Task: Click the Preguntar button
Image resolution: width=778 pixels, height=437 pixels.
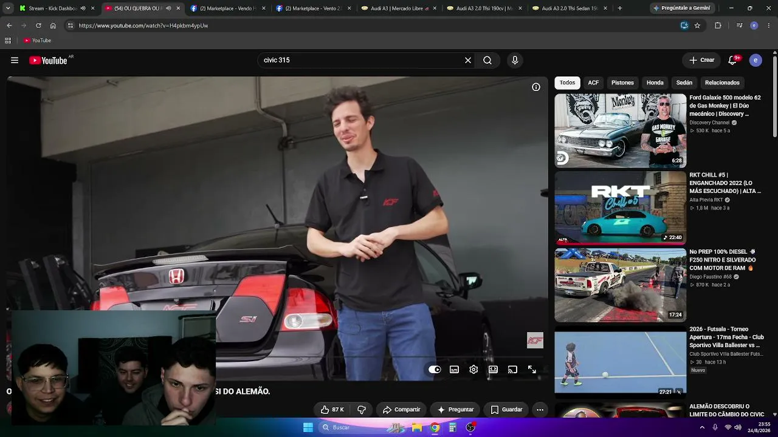Action: 455,410
